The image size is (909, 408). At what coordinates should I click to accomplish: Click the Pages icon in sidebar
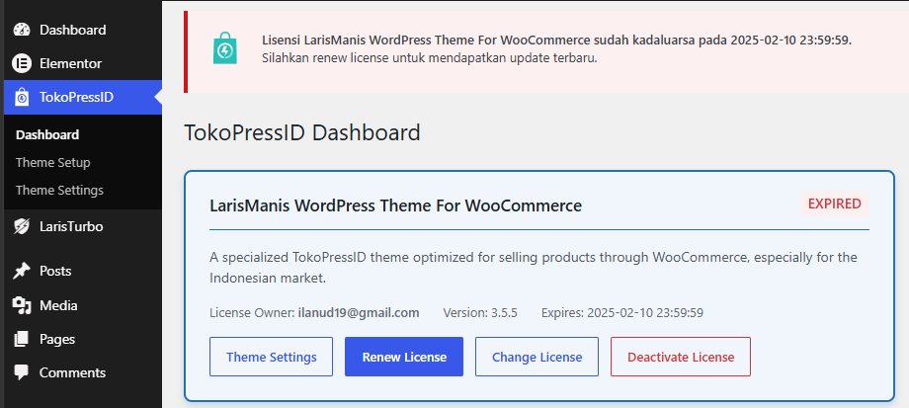[22, 339]
